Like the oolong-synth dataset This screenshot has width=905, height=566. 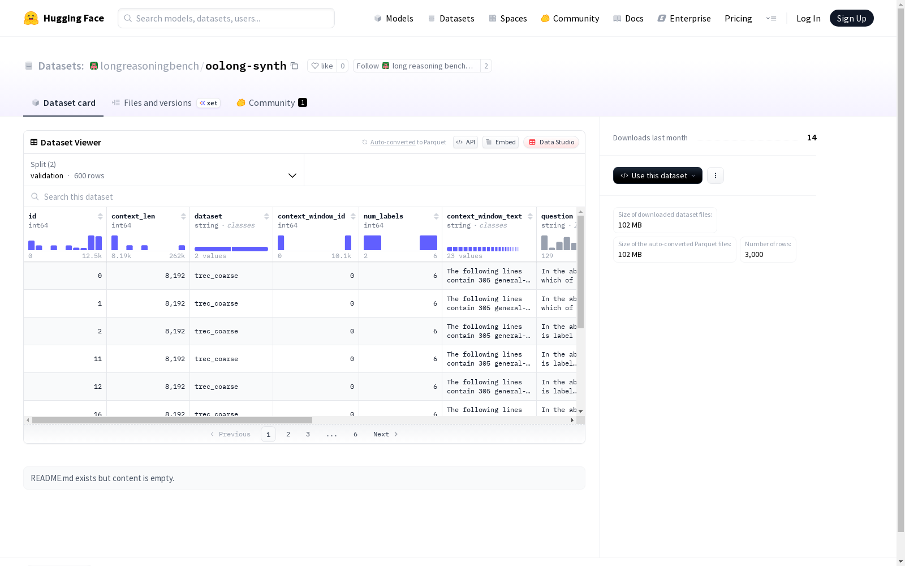pyautogui.click(x=322, y=66)
